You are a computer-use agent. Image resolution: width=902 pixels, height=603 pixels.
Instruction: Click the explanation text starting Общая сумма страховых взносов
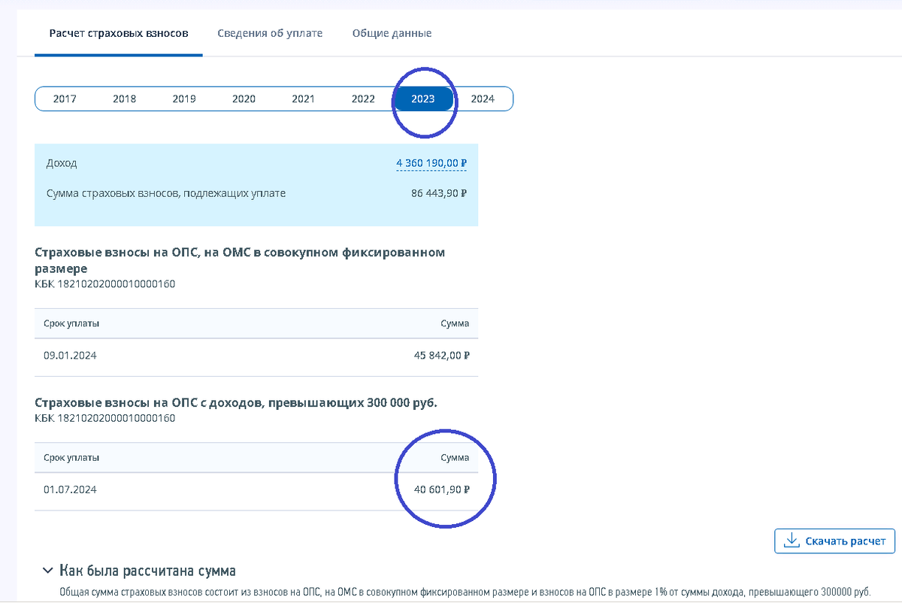[x=465, y=592]
